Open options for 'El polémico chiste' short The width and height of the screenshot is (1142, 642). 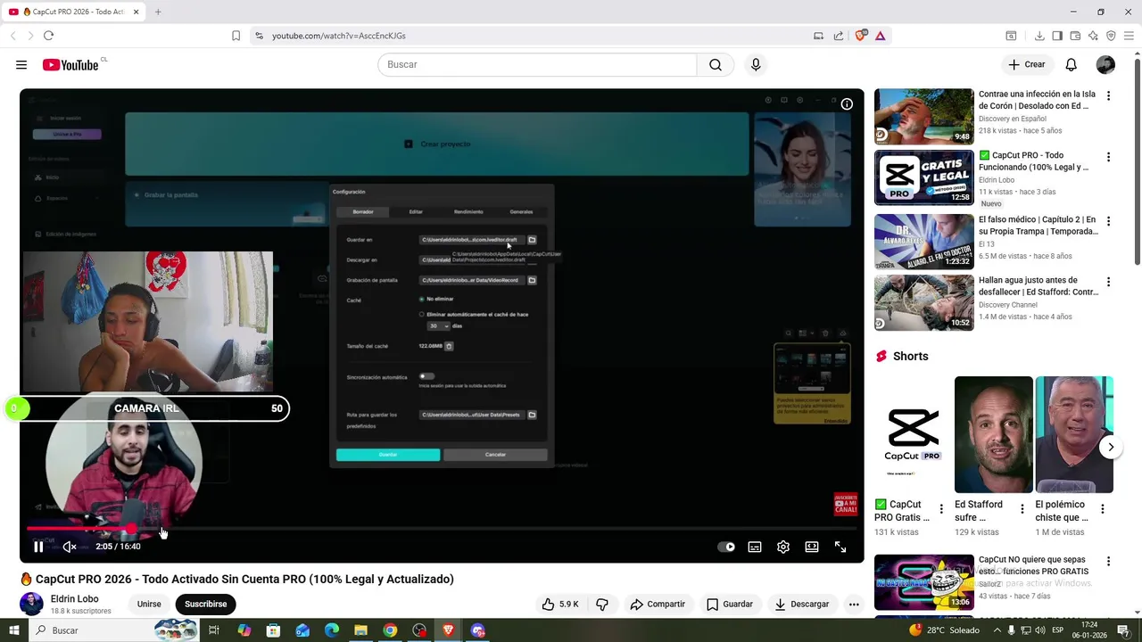click(x=1102, y=509)
